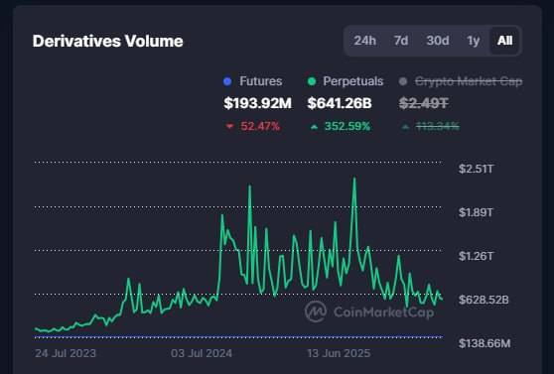Image resolution: width=554 pixels, height=374 pixels.
Task: Select the 24h time range tab
Action: pos(365,41)
